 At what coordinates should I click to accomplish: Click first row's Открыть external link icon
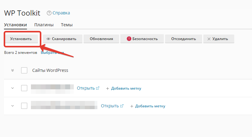pyautogui.click(x=98, y=88)
